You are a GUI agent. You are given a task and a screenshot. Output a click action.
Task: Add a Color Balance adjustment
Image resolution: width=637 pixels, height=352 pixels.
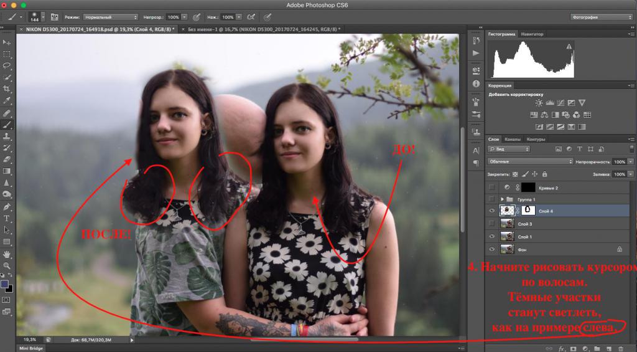coord(545,115)
